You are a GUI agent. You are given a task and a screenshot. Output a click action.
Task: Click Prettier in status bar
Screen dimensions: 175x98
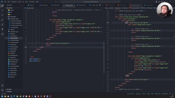pyautogui.click(x=165, y=94)
